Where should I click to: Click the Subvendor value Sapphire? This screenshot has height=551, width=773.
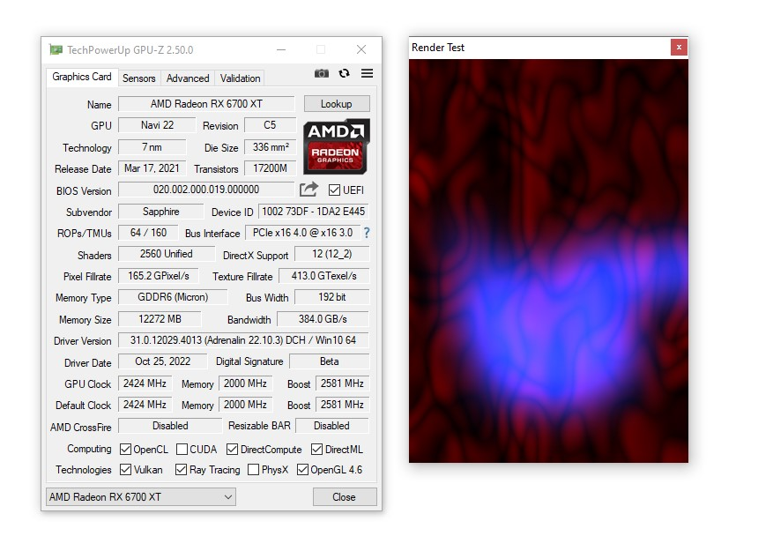pos(160,211)
